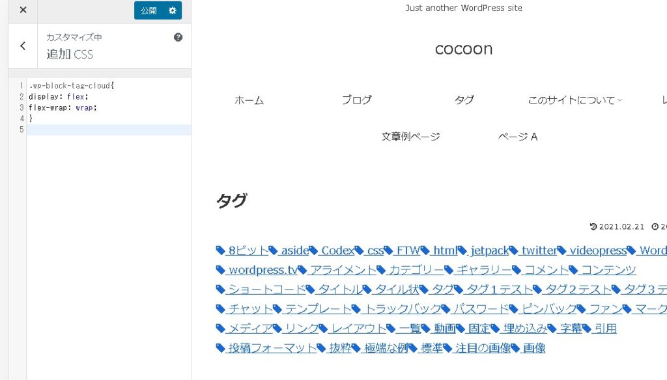Expand the このサイトについて dropdown menu
Viewport: 667px width, 380px height.
click(x=575, y=100)
